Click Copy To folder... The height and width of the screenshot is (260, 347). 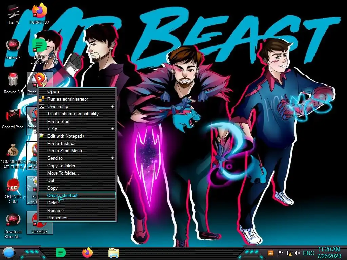pyautogui.click(x=77, y=166)
